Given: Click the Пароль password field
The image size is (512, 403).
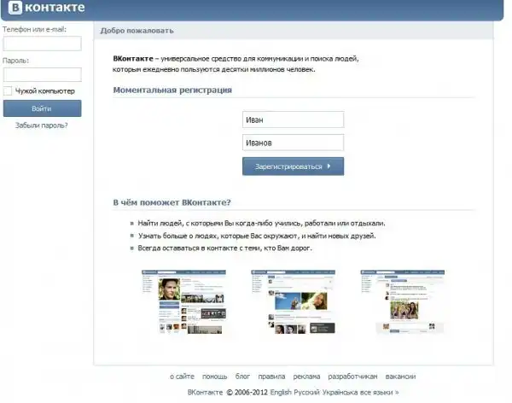Looking at the screenshot, I should click(42, 74).
